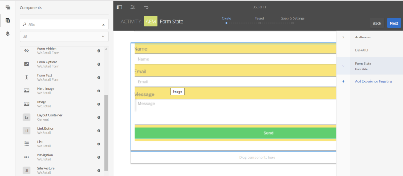Select the Form Text component icon
The width and height of the screenshot is (403, 176).
[26, 77]
